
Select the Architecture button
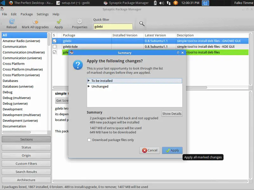point(26,180)
